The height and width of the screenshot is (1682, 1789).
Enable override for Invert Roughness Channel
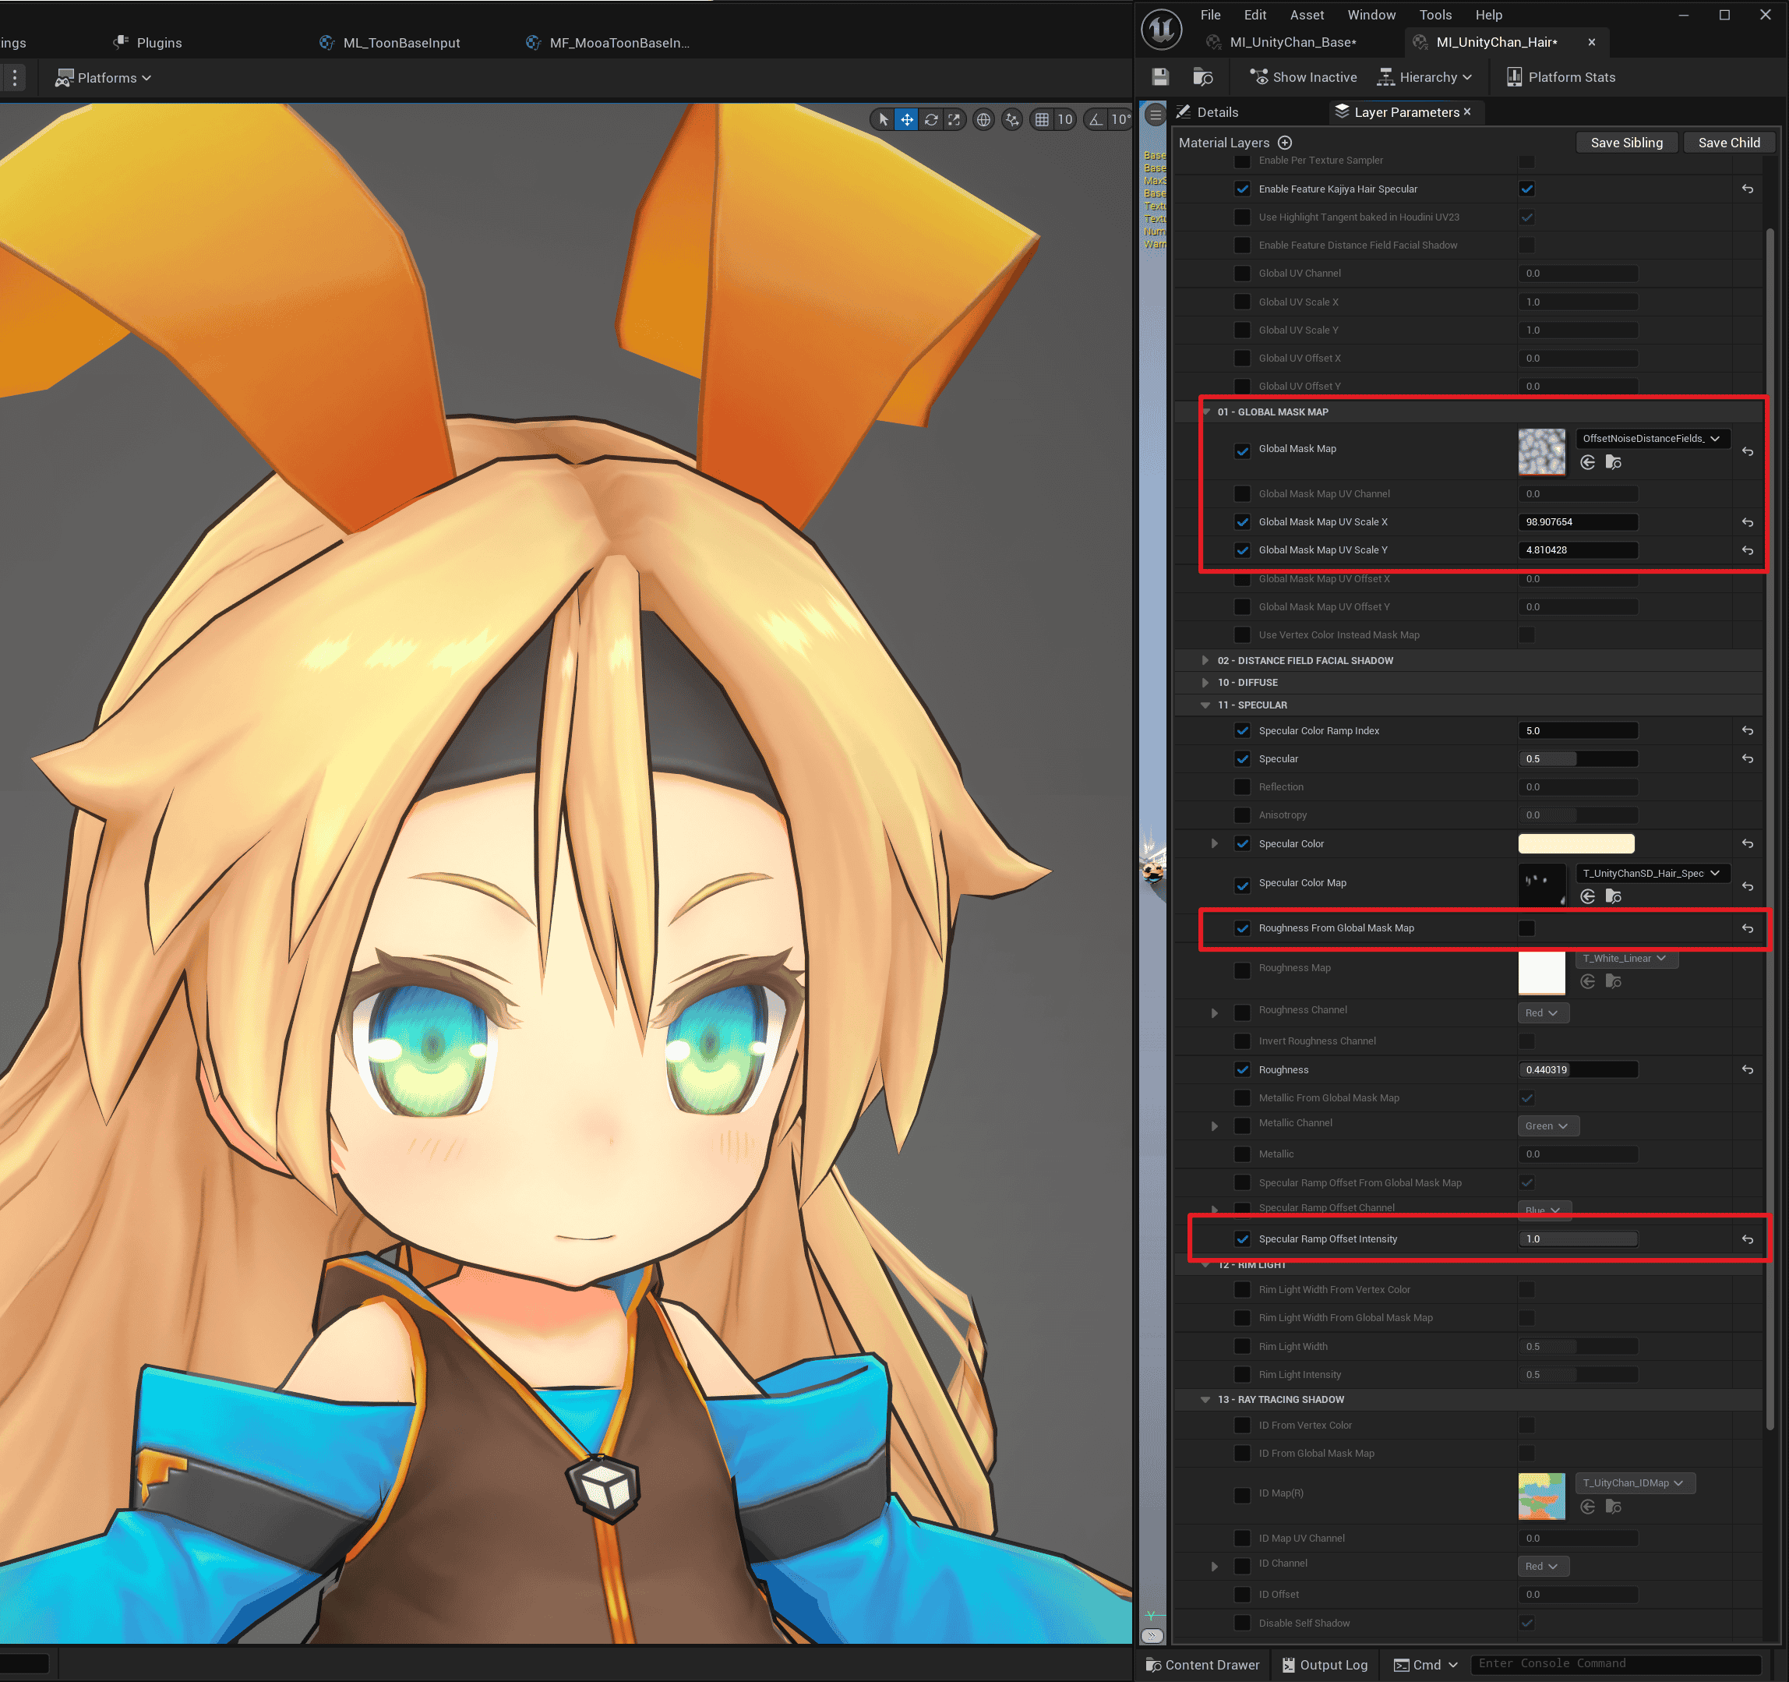(1242, 1041)
